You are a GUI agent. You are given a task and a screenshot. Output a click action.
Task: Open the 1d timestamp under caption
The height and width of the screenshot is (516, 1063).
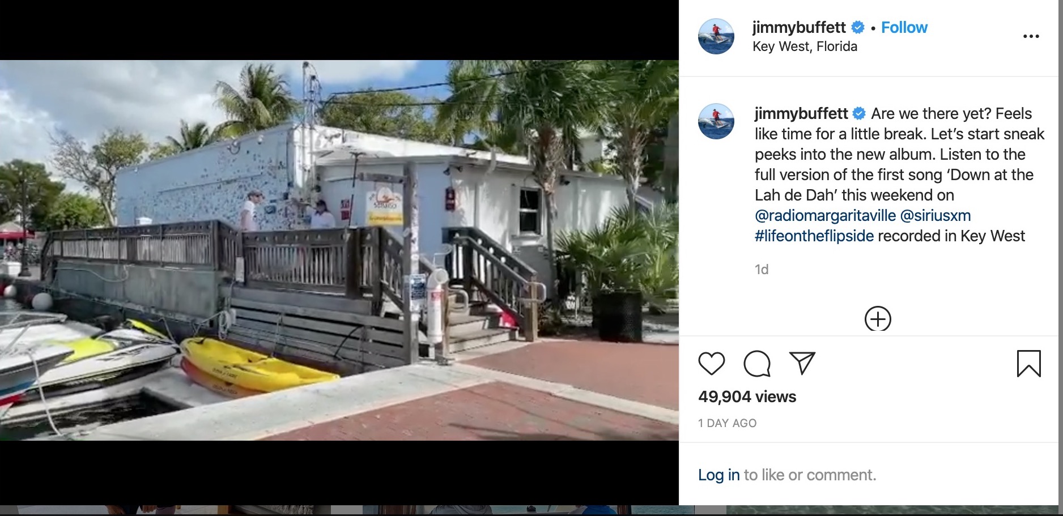point(762,270)
